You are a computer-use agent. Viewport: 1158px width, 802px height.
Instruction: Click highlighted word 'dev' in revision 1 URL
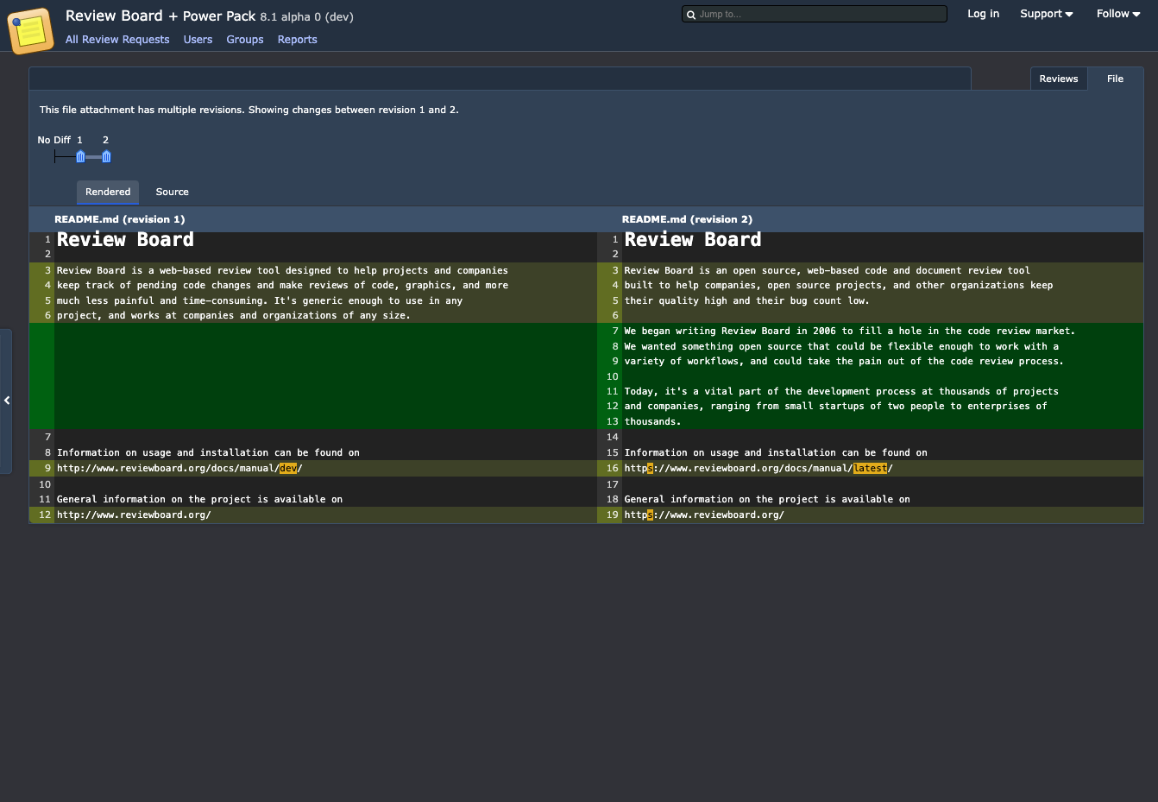[288, 468]
